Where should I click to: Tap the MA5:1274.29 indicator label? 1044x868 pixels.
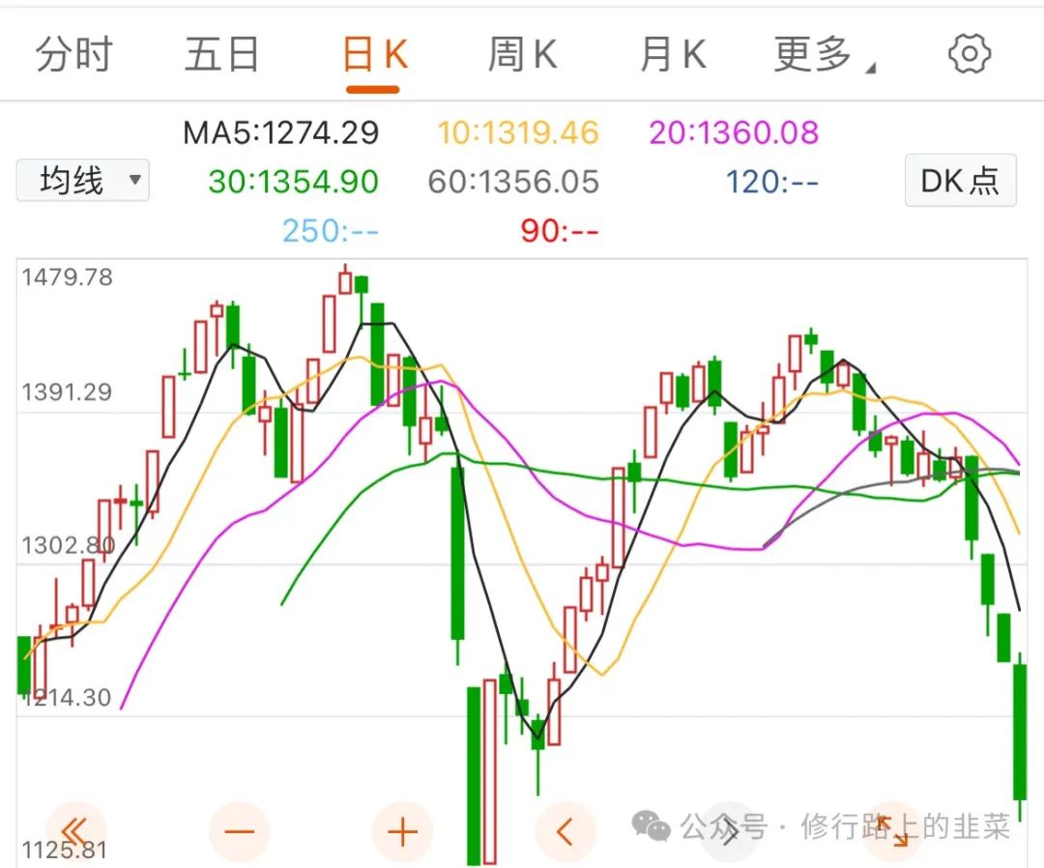coord(281,132)
